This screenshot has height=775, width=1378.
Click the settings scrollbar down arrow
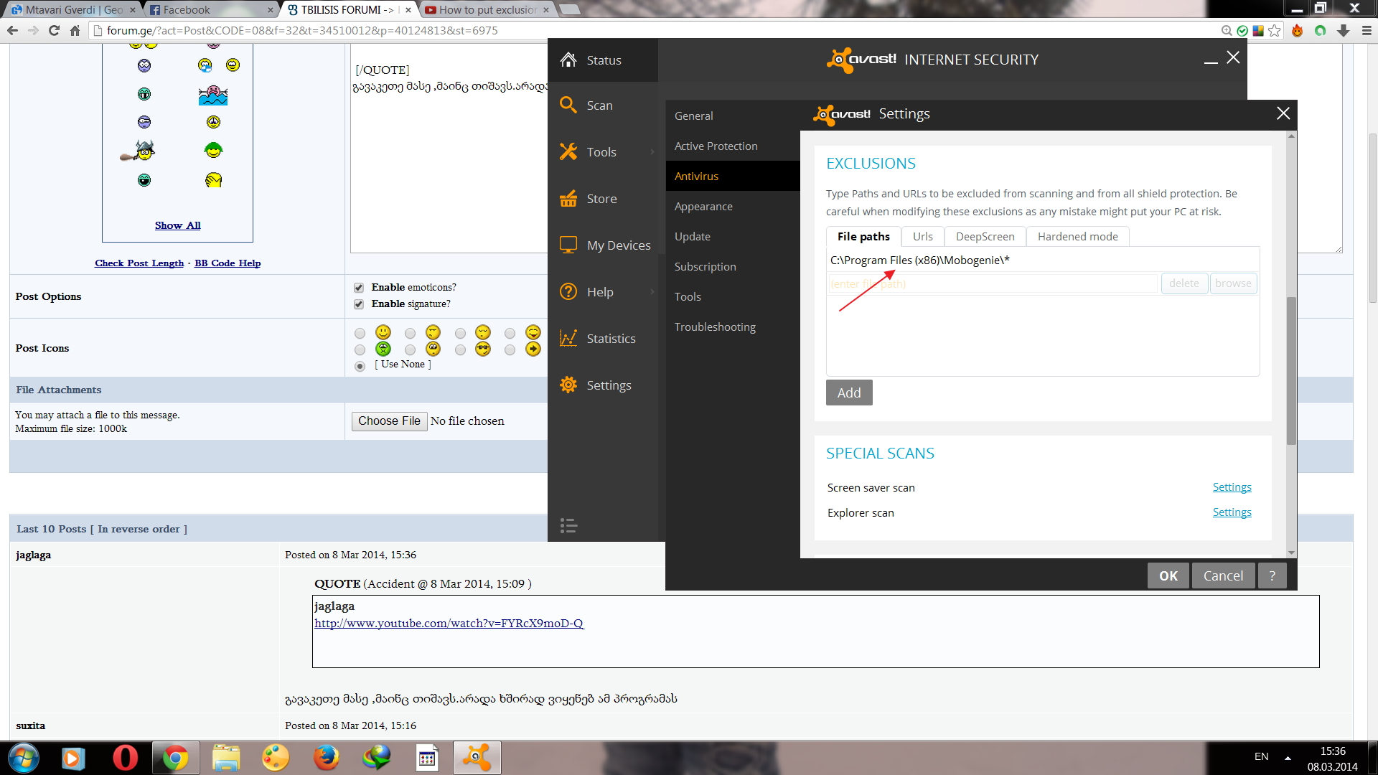coord(1291,553)
